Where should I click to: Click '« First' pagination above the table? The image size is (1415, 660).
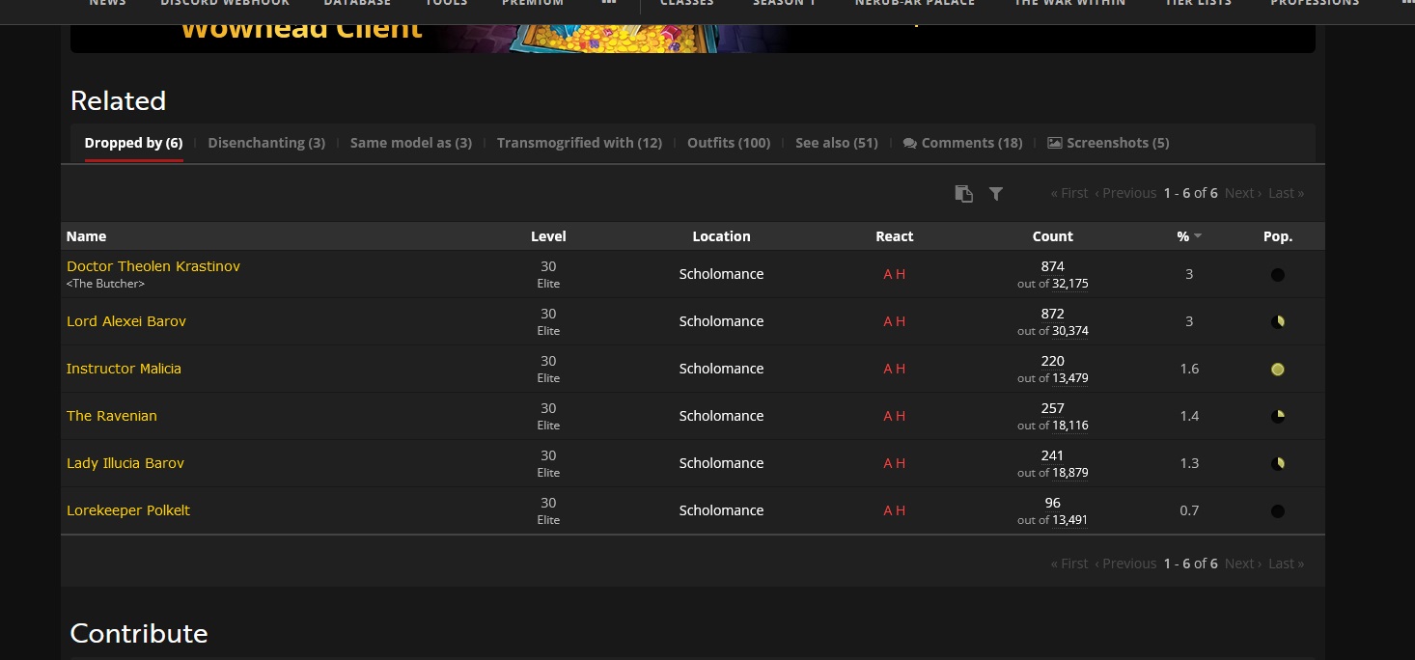coord(1069,193)
